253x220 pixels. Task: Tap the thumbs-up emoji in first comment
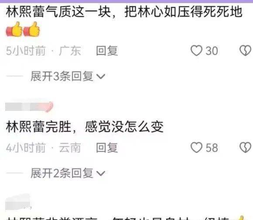click(14, 29)
